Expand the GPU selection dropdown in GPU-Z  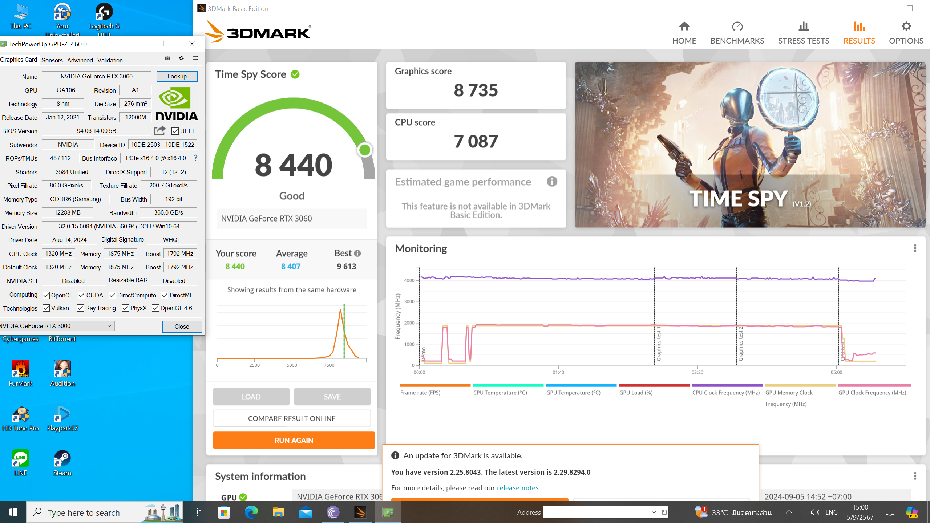(x=110, y=326)
